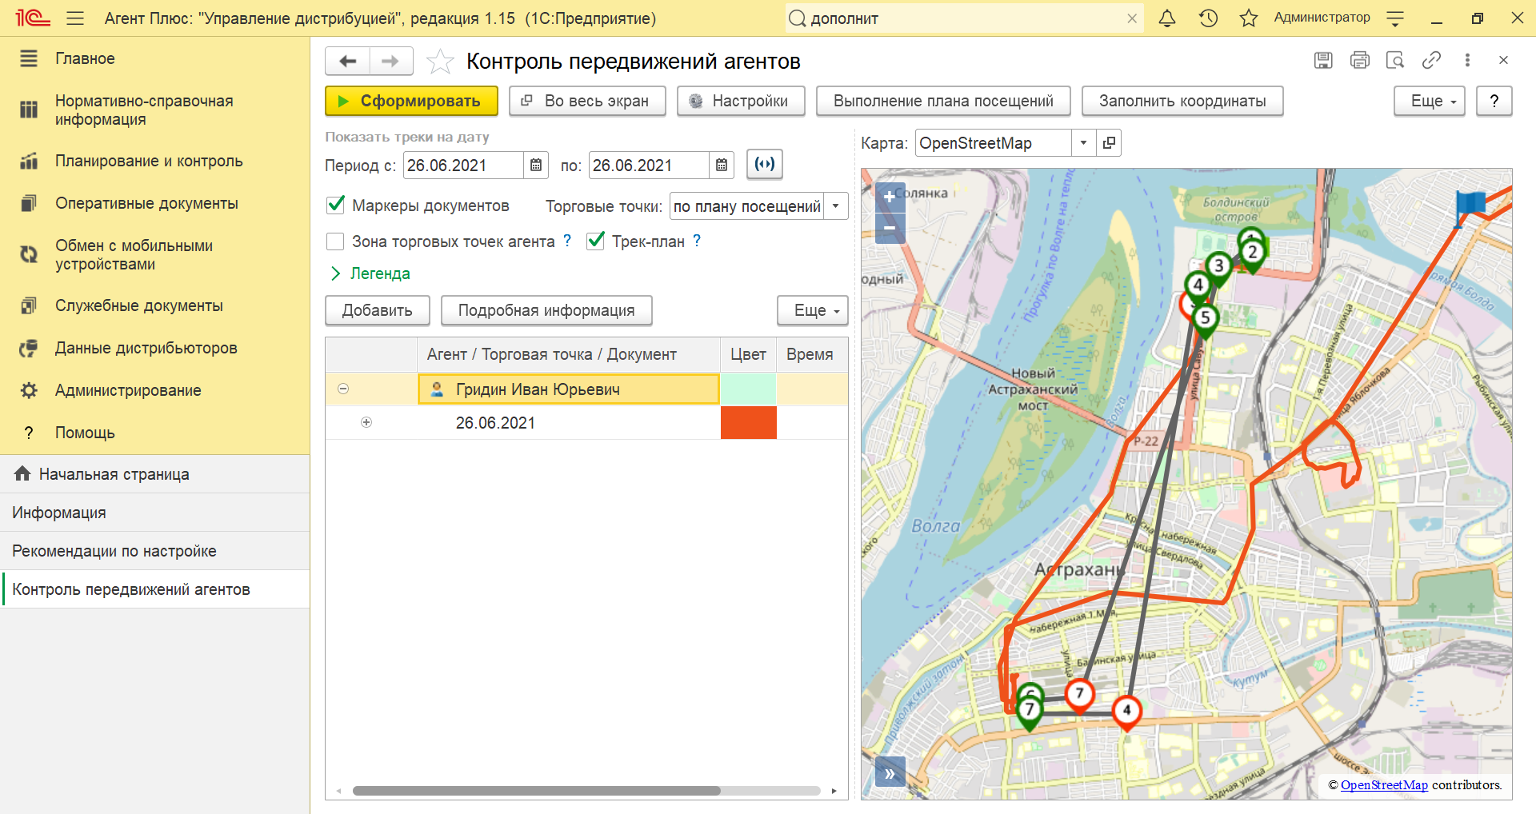This screenshot has height=814, width=1536.
Task: Open three-dot more actions menu
Action: click(1467, 60)
